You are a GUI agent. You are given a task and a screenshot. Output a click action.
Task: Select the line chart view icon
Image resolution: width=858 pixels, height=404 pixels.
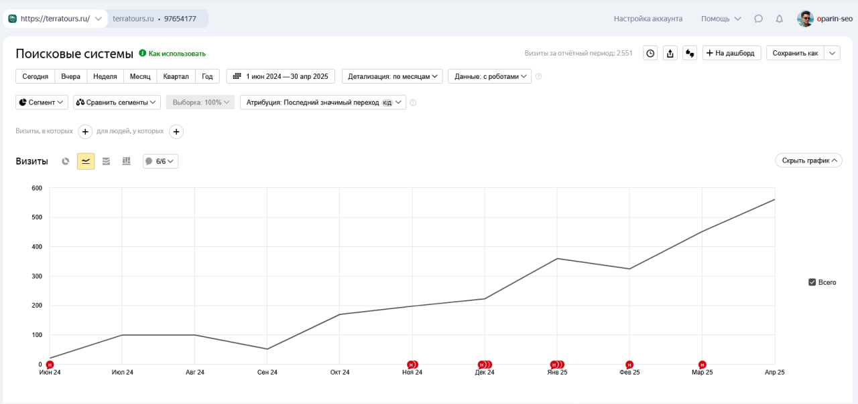[x=86, y=161]
